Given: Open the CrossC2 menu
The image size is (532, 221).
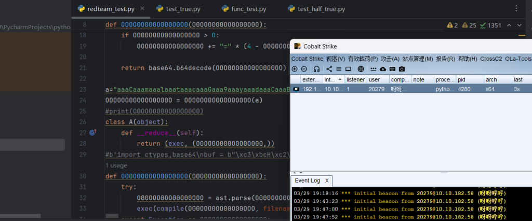Looking at the screenshot, I should [491, 59].
